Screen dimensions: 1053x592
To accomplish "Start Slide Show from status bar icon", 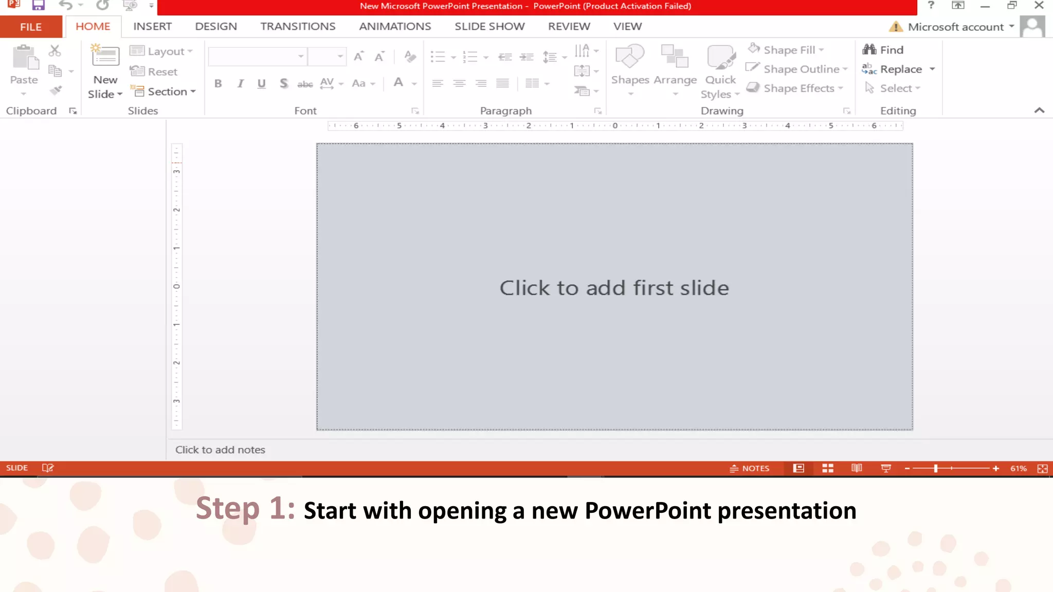I will (x=886, y=468).
